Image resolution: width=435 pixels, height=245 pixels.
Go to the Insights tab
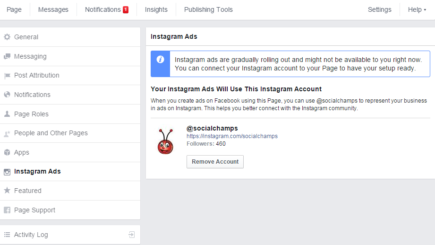[156, 10]
